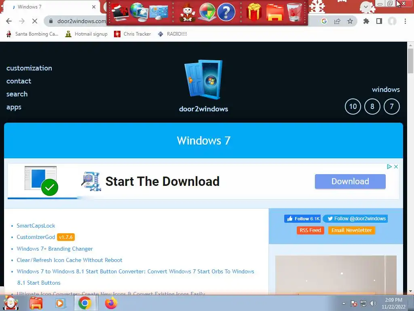
Task: Open the RADIO!!!! bookmark
Action: click(172, 34)
